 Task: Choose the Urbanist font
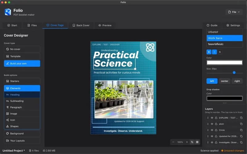pyautogui.click(x=224, y=32)
